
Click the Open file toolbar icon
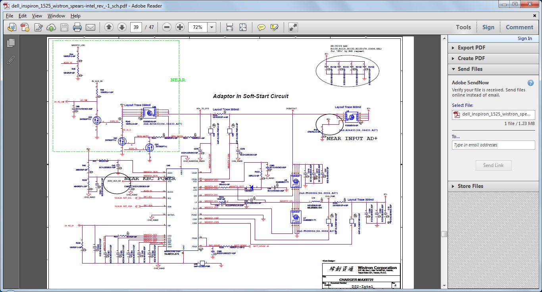12,27
